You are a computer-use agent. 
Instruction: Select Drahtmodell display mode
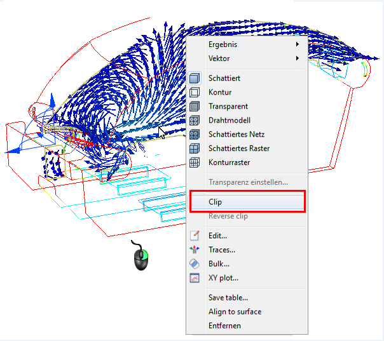click(x=247, y=121)
